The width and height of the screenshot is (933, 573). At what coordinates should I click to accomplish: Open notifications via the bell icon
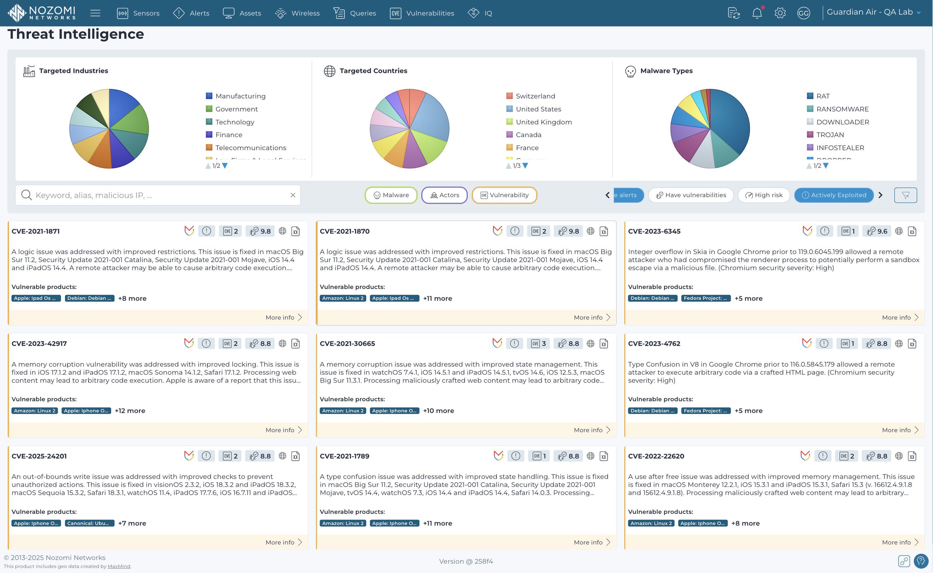point(757,13)
